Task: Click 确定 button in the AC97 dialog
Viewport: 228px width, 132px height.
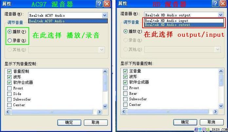Action: [69, 123]
